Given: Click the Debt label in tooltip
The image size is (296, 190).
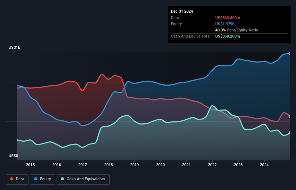Looking at the screenshot, I should pyautogui.click(x=175, y=18).
